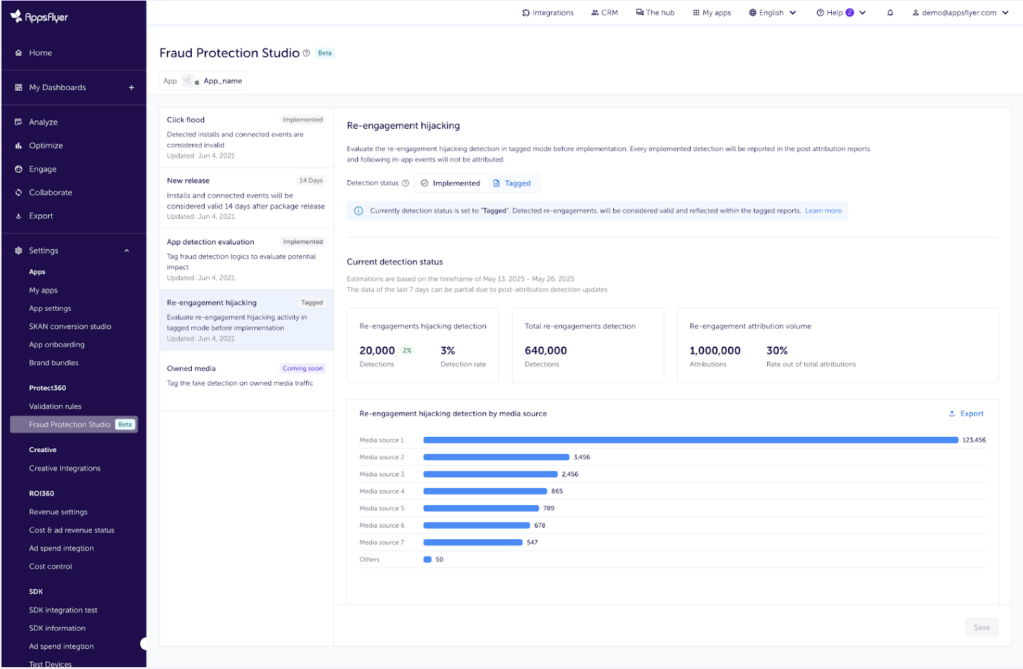The width and height of the screenshot is (1023, 669).
Task: Click the AppsFlyer logo
Action: pos(40,17)
